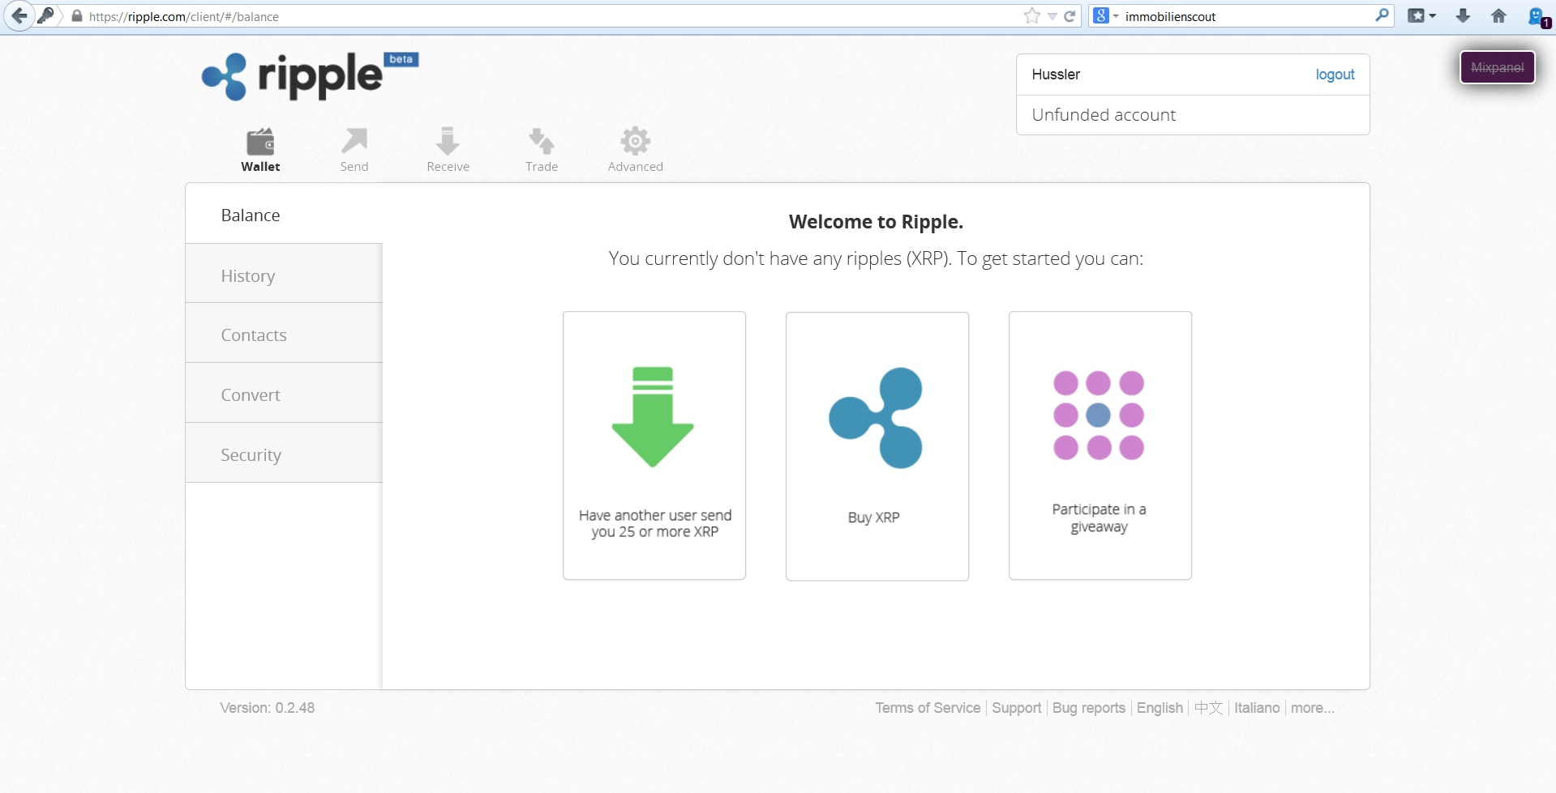The image size is (1556, 793).
Task: Open the Bug reports link
Action: click(x=1088, y=708)
